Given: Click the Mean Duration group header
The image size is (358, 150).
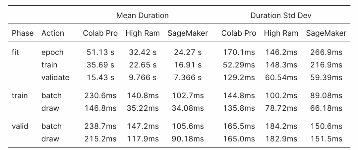Looking at the screenshot, I should coord(142,16).
